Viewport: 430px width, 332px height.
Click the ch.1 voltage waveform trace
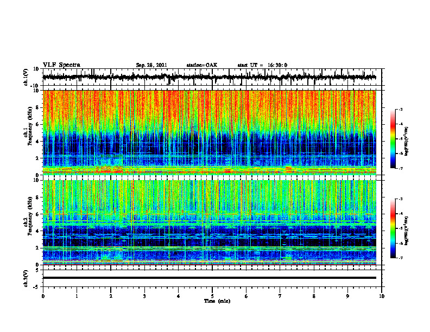pos(209,77)
